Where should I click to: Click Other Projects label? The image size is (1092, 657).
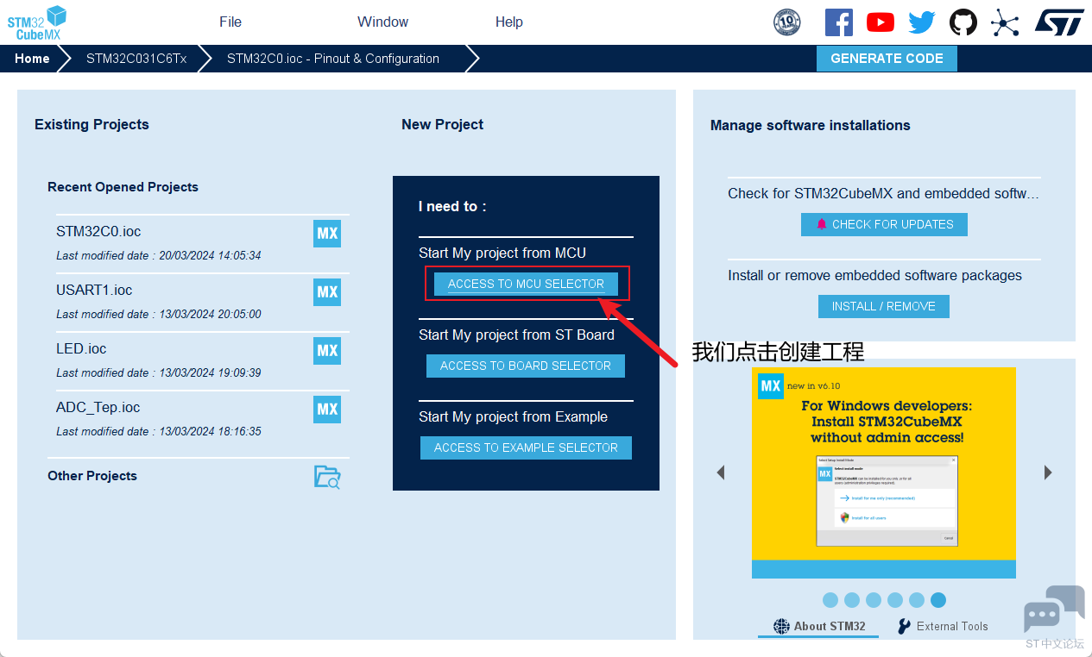coord(92,476)
